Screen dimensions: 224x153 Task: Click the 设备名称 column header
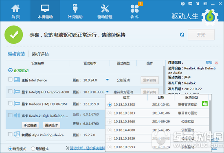click(38, 63)
